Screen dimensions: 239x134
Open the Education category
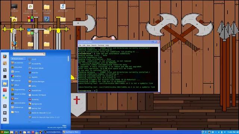click(x=17, y=67)
